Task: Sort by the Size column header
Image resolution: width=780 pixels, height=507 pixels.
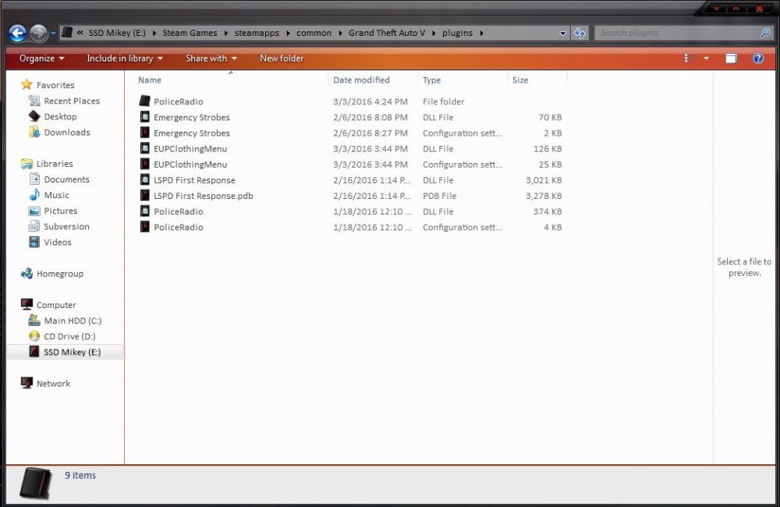Action: pyautogui.click(x=520, y=80)
